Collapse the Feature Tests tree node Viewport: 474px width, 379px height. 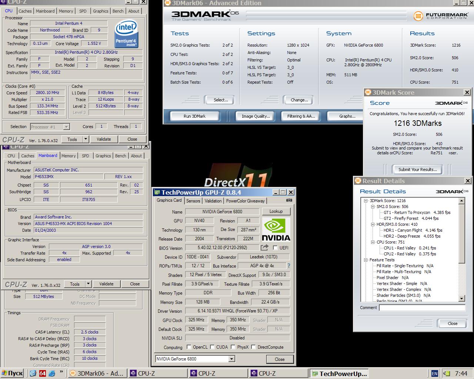pos(365,260)
